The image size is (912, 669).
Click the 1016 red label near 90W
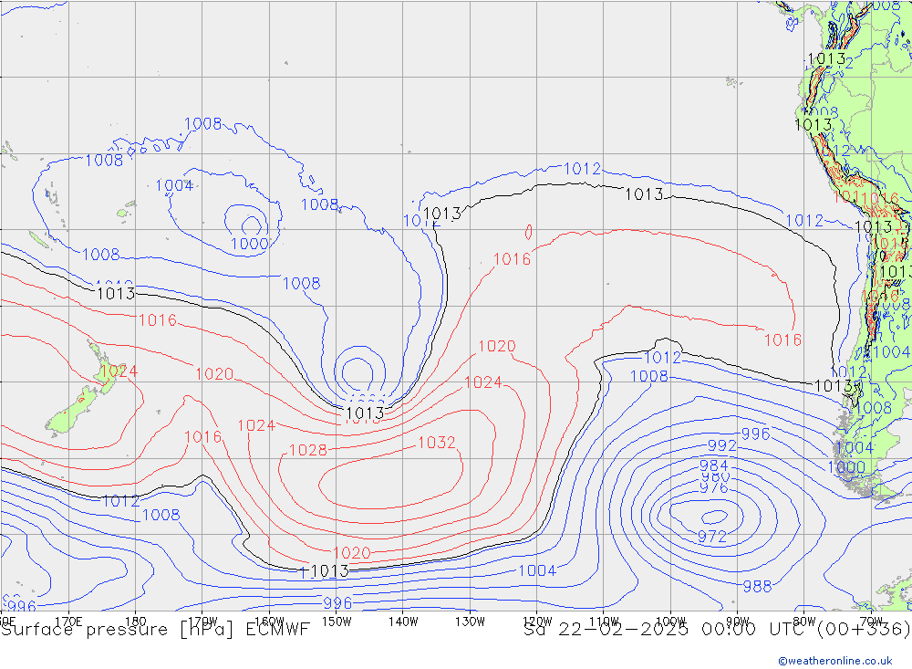[782, 340]
